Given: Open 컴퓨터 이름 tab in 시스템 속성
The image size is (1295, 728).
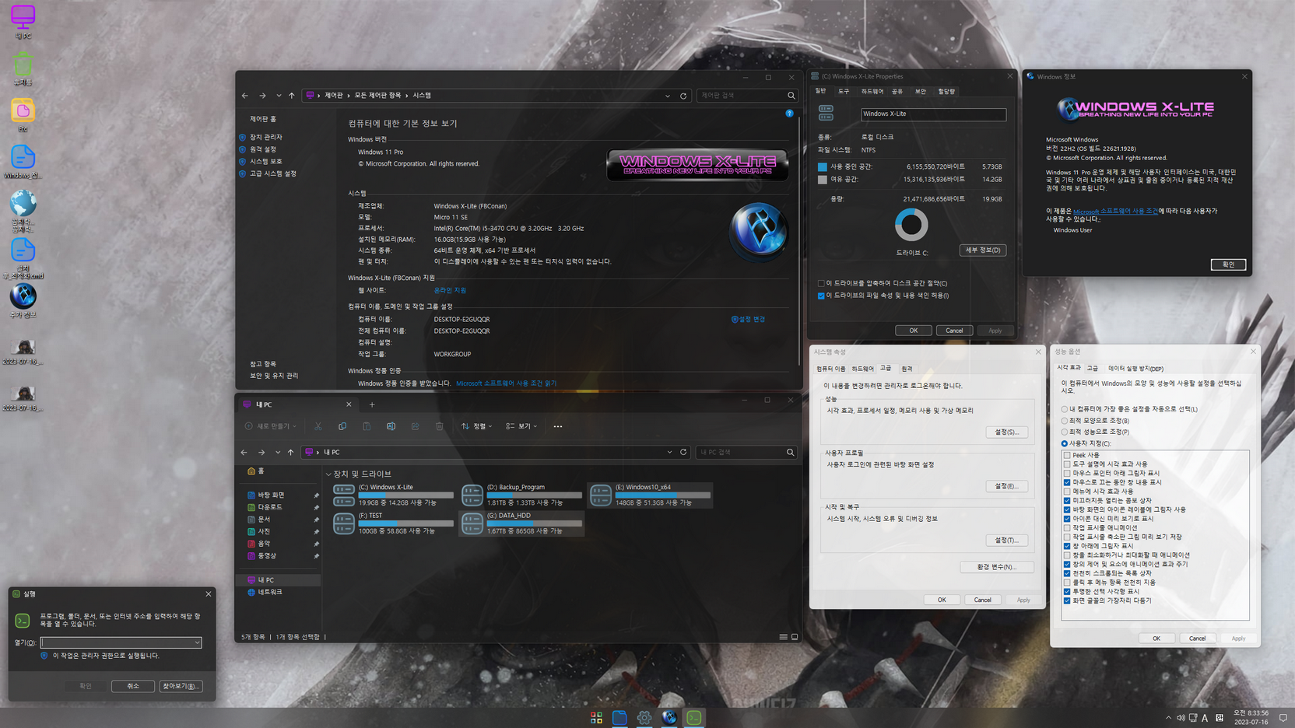Looking at the screenshot, I should tap(830, 369).
